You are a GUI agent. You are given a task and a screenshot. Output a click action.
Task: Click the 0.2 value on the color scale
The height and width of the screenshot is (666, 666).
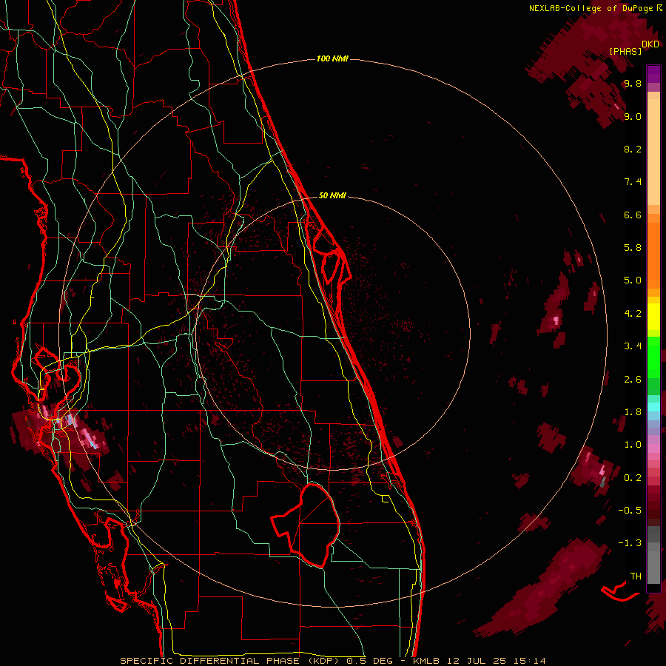click(633, 478)
